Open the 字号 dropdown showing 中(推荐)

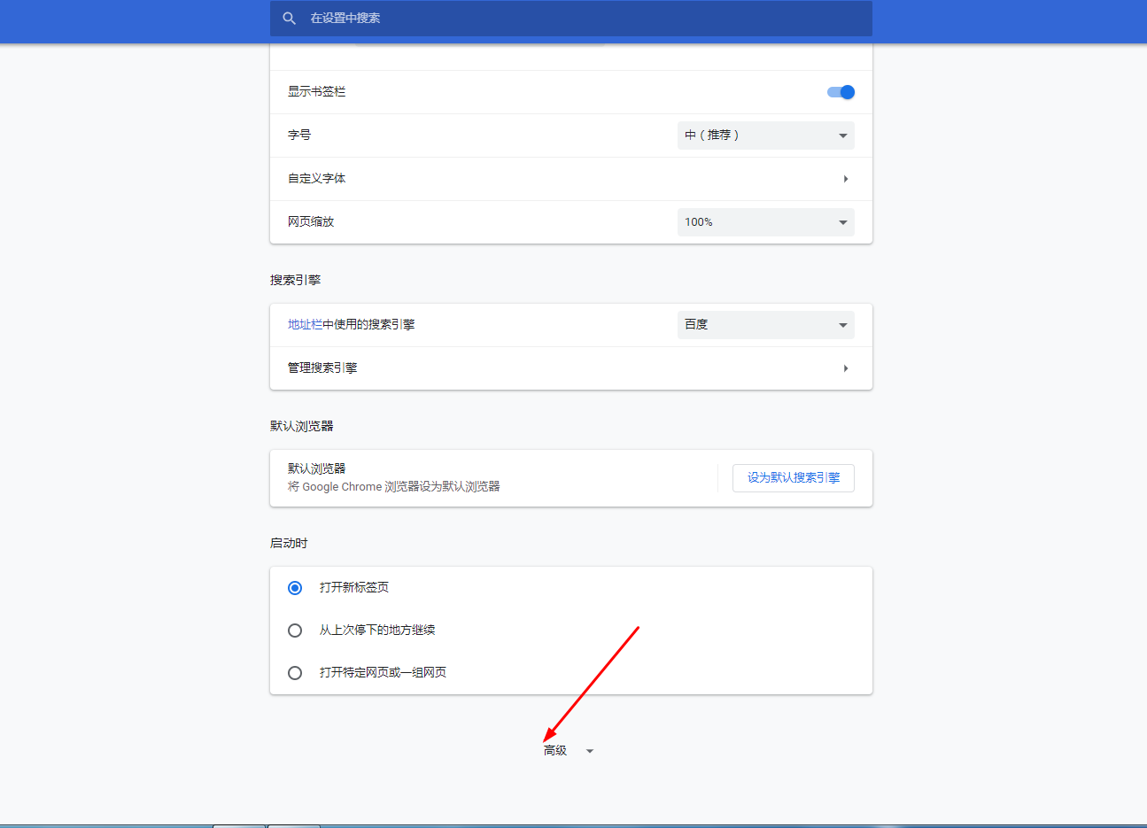click(x=766, y=135)
